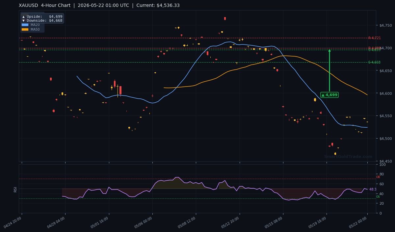
Task: Click the RSI axis title
Action: 15,189
